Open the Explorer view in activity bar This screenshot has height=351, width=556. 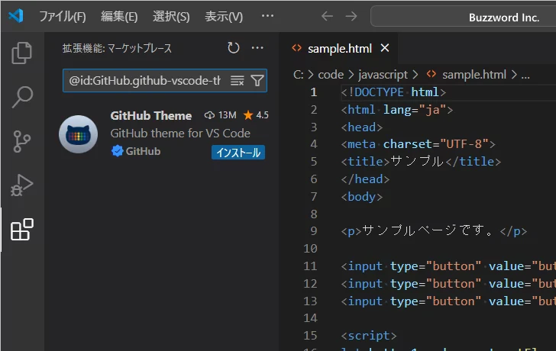tap(22, 53)
